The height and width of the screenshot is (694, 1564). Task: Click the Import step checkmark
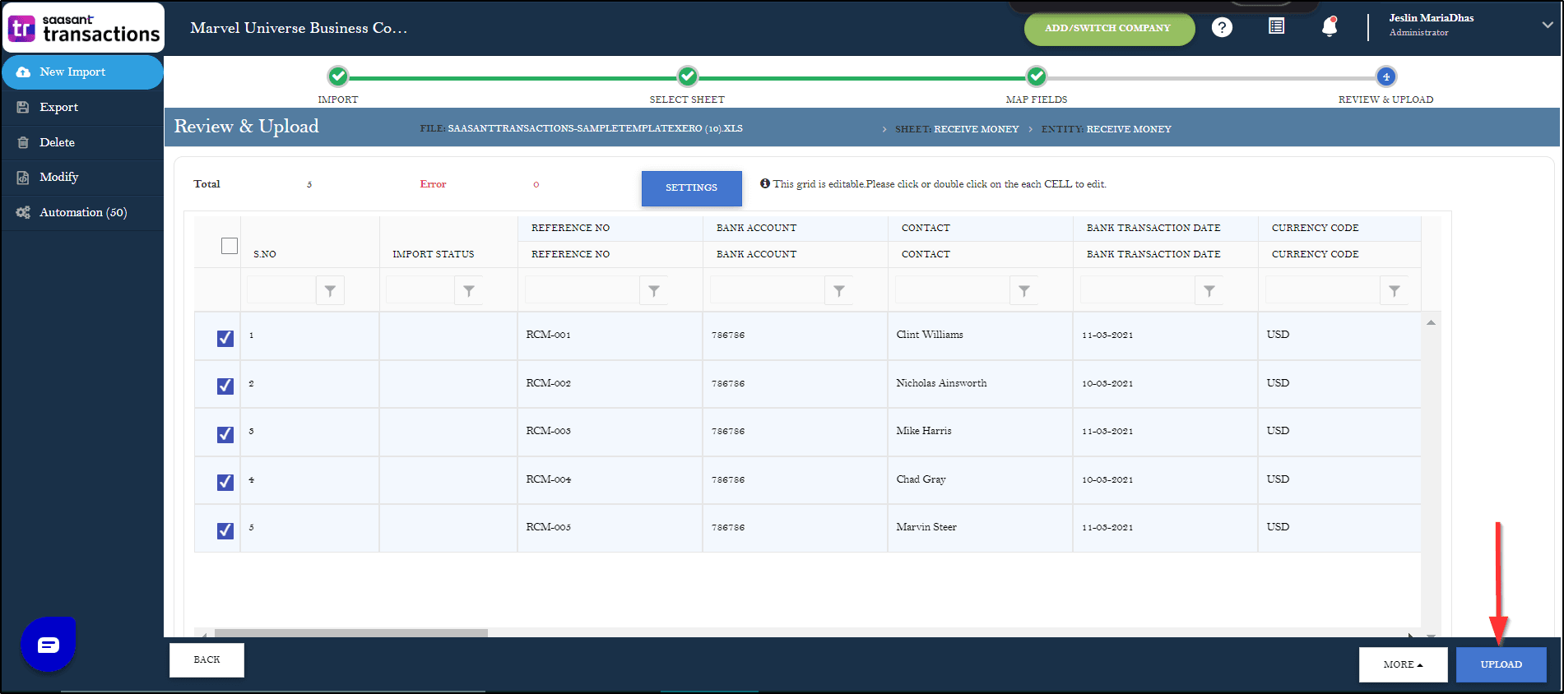pos(338,76)
